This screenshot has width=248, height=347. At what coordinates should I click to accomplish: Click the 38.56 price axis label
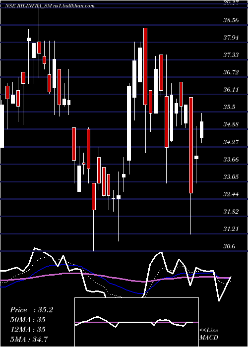231,20
